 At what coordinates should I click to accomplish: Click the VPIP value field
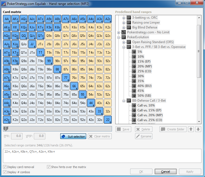tap(40, 136)
